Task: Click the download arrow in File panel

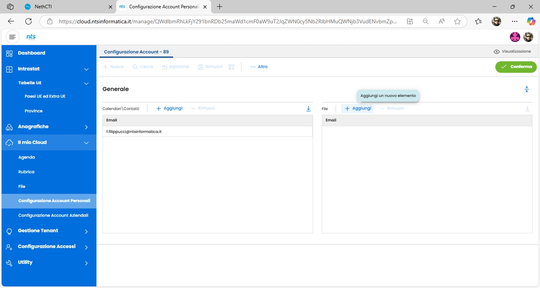Action: tap(527, 109)
